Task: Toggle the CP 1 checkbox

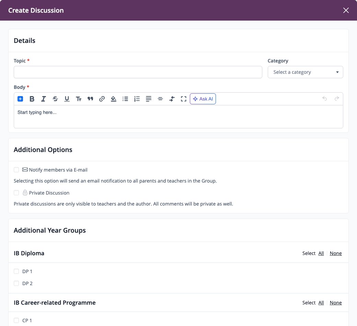Action: click(16, 321)
